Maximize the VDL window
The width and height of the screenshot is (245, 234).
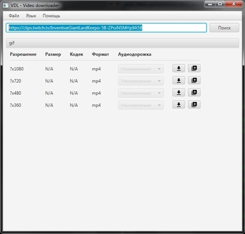click(220, 4)
